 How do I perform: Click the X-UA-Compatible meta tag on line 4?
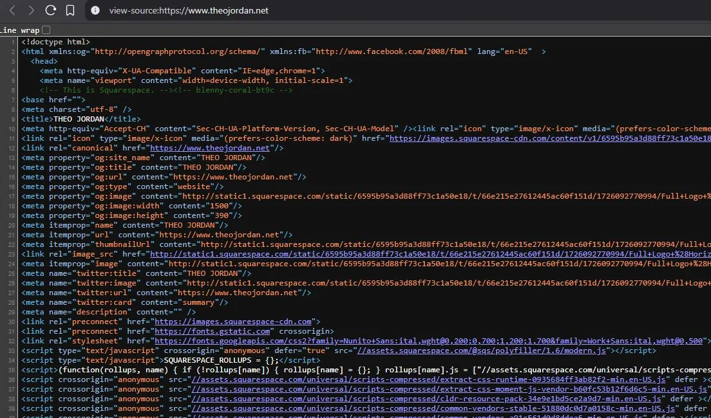182,71
